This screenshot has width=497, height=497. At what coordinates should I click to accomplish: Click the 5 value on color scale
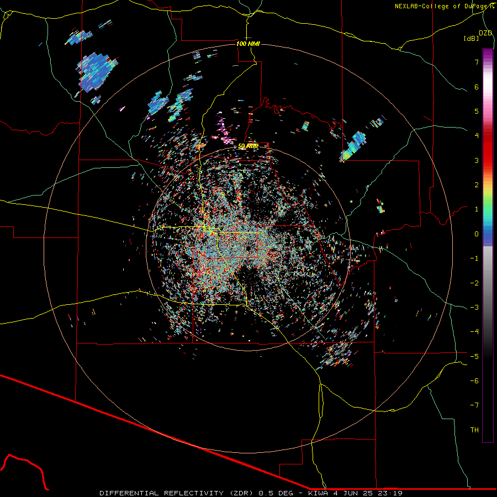tap(477, 111)
